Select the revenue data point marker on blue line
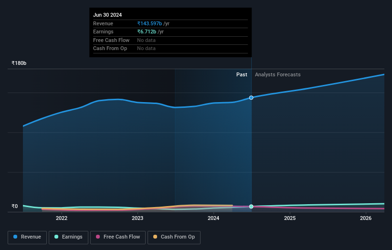Viewport: 392px width, 250px height. click(251, 98)
